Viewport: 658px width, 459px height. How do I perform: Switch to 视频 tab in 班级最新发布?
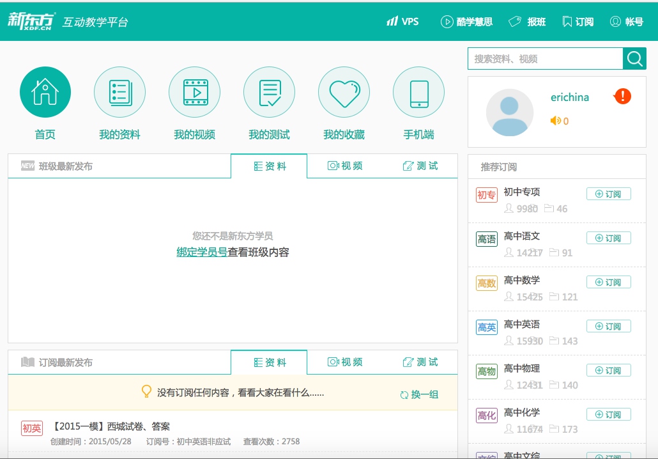(x=345, y=166)
